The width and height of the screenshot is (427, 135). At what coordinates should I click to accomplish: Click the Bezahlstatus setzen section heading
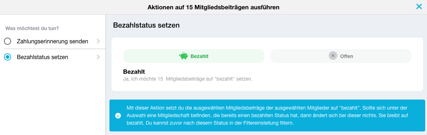[x=146, y=25]
